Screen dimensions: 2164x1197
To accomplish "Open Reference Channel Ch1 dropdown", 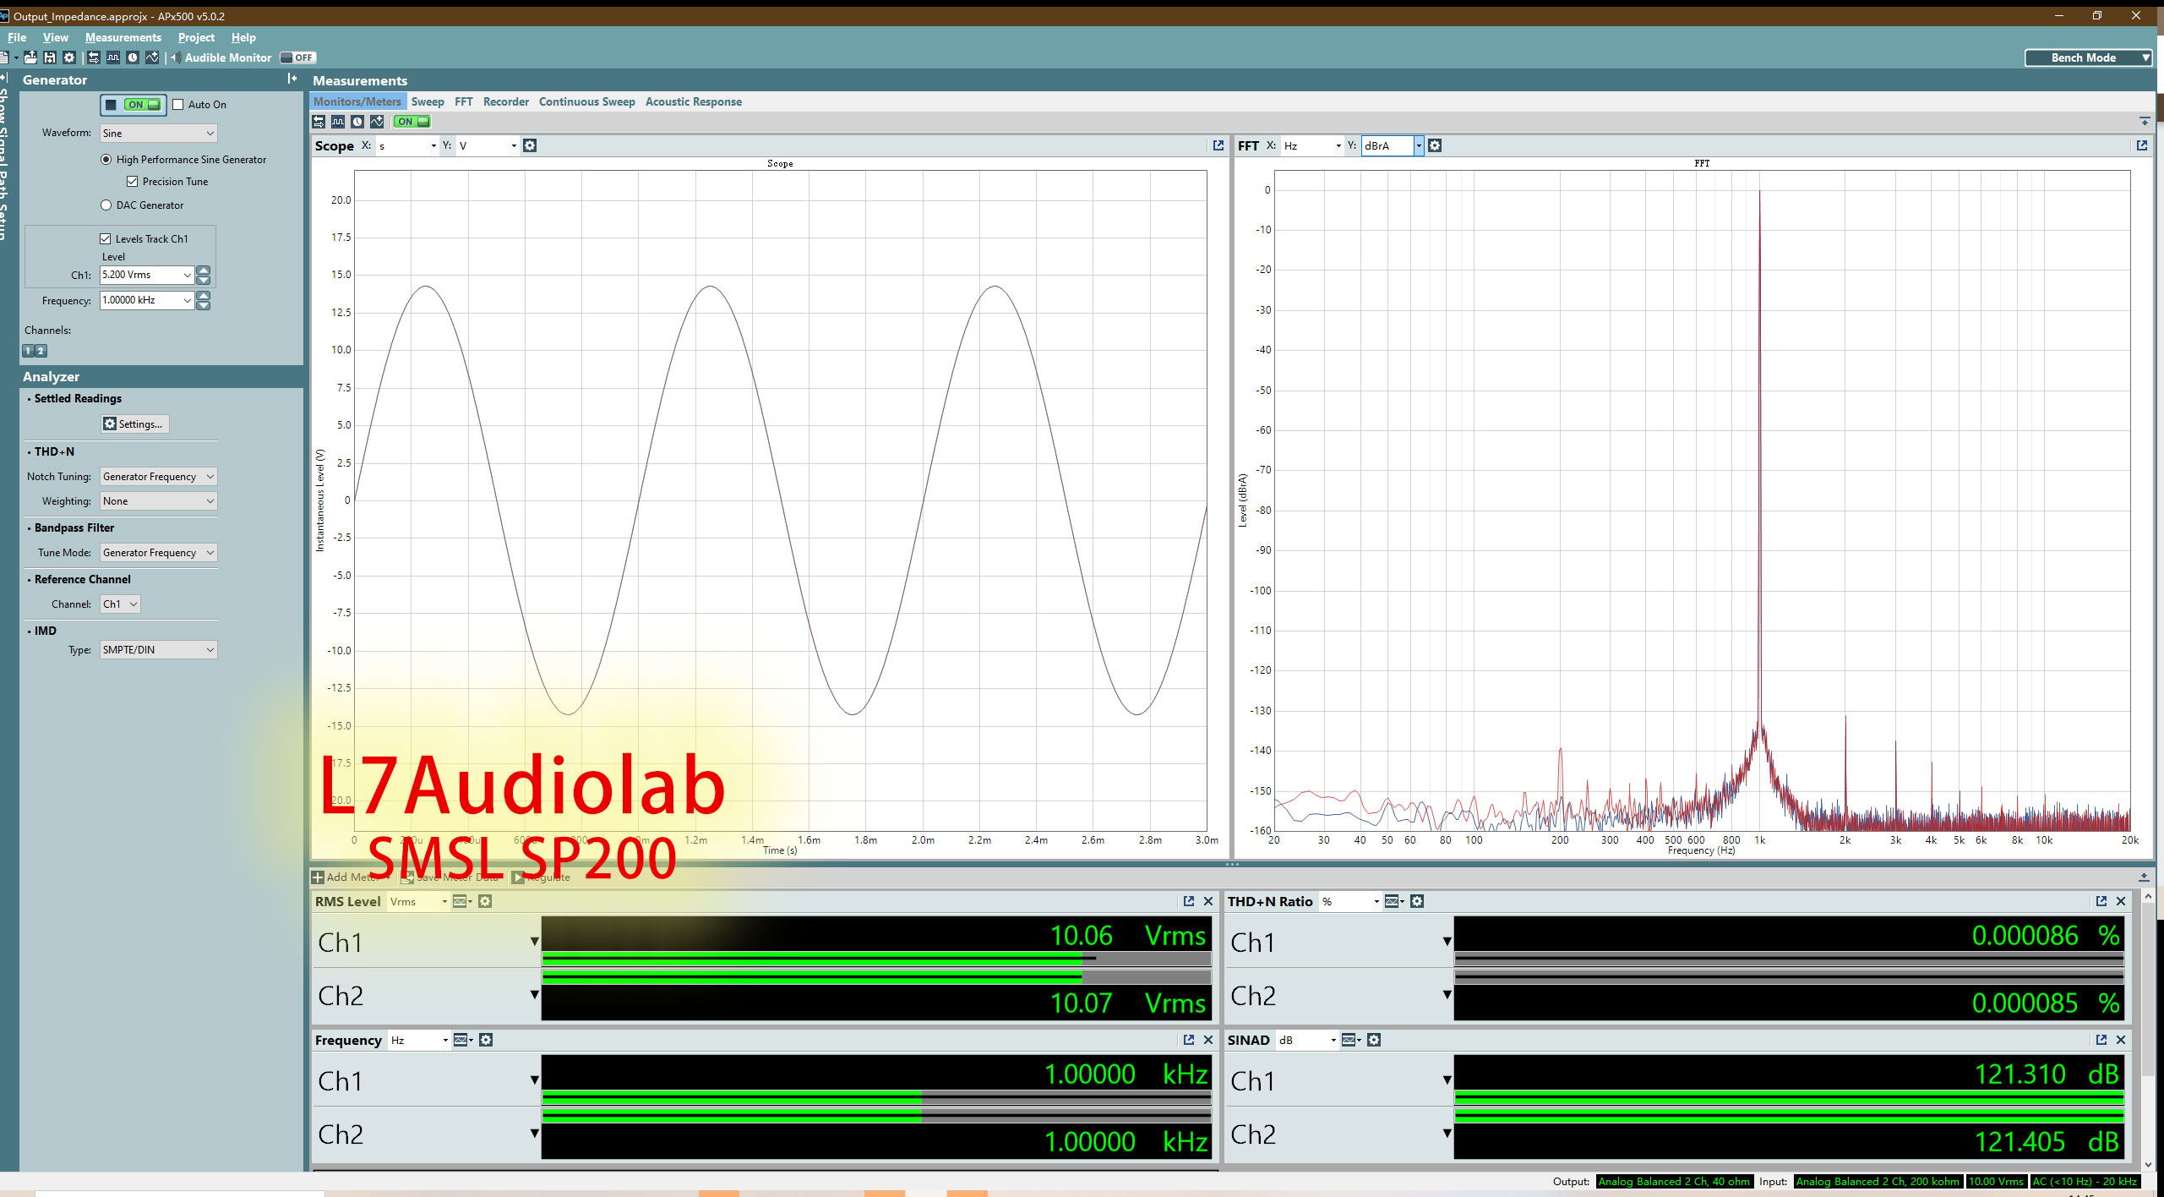I will (120, 604).
